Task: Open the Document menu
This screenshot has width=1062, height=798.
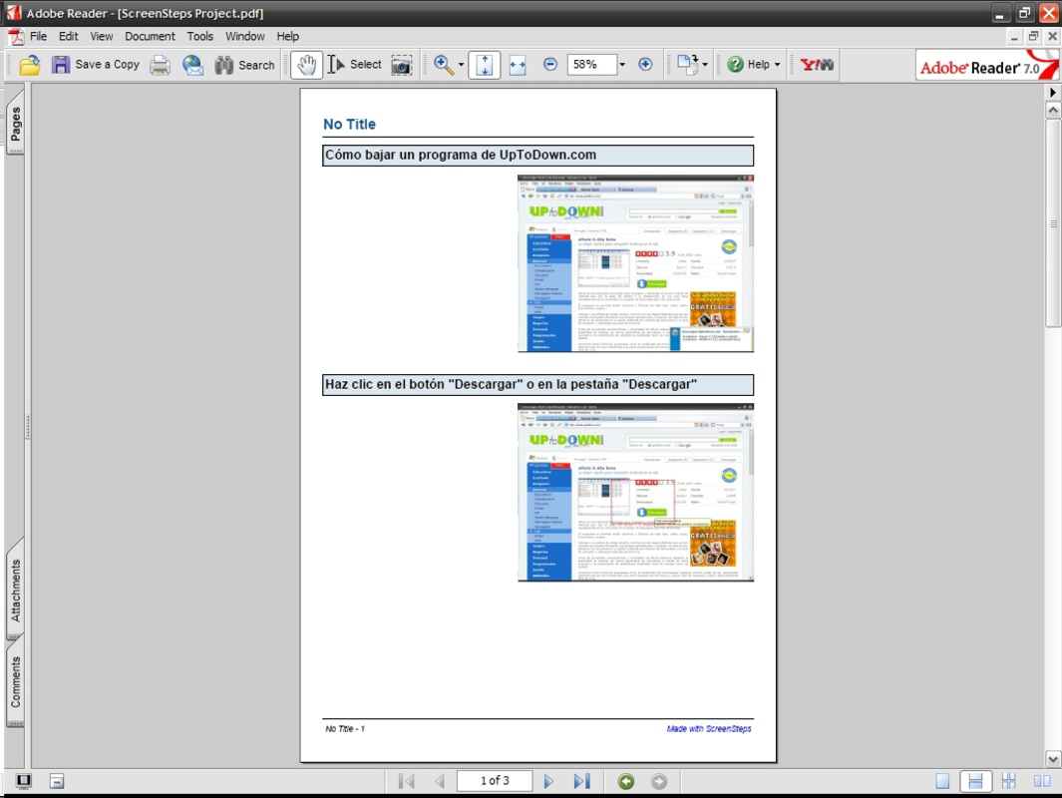Action: pyautogui.click(x=150, y=35)
